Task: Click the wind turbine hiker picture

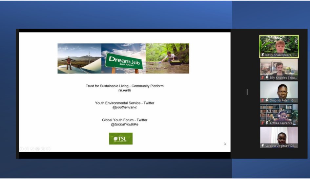Action: pyautogui.click(x=79, y=58)
